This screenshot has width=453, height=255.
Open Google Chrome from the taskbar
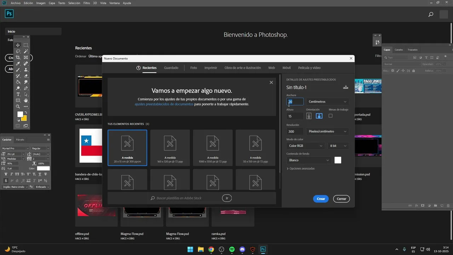point(211,249)
